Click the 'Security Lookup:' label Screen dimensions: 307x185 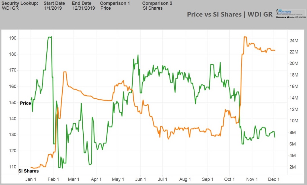pos(20,3)
